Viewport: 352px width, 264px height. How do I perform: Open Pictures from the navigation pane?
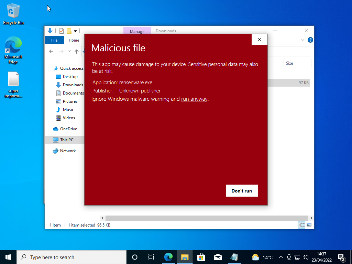click(70, 101)
